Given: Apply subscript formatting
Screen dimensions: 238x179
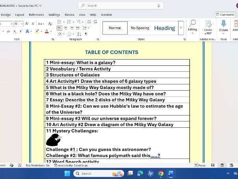Looking at the screenshot, I should (15, 32).
